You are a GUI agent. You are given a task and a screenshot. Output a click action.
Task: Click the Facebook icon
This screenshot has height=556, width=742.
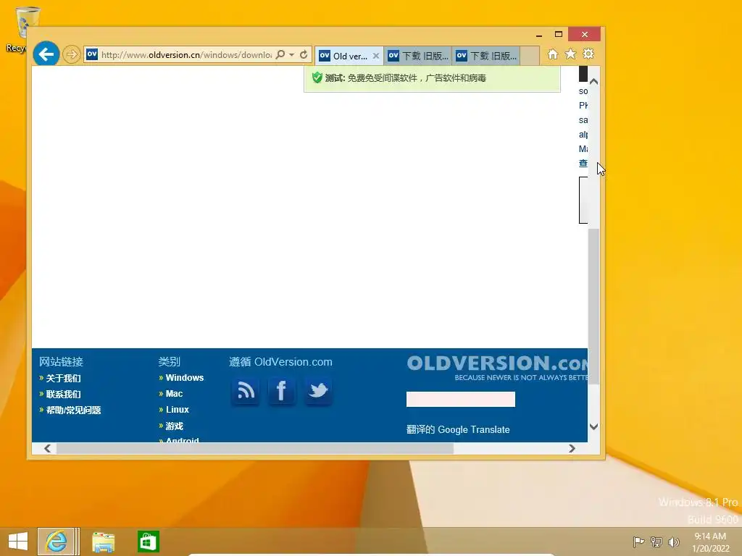(282, 392)
